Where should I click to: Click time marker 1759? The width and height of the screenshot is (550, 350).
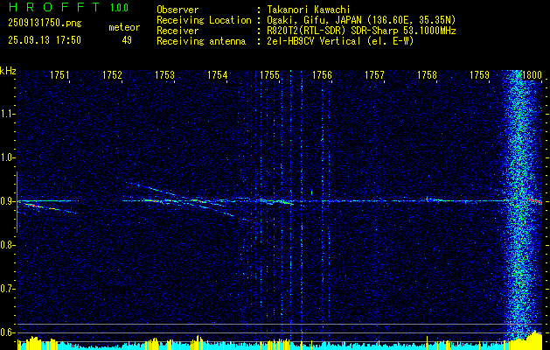tap(479, 74)
